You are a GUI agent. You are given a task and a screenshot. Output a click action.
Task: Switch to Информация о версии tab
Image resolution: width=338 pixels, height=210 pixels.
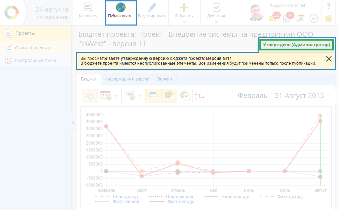coord(127,79)
